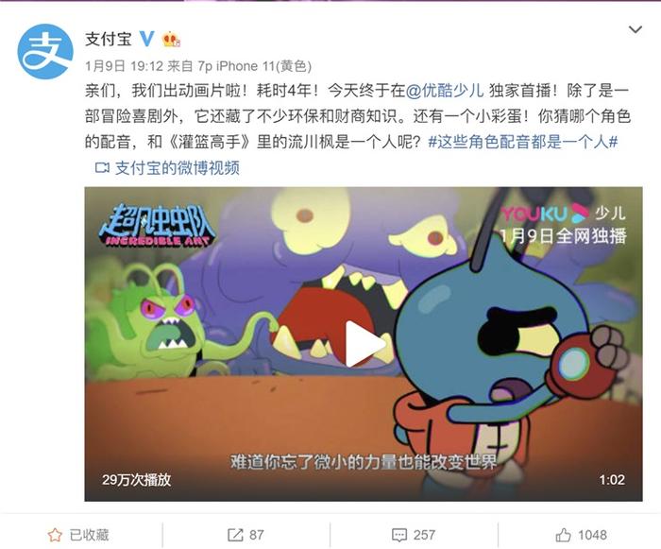
Task: Like the post with thumbs-up icon
Action: pyautogui.click(x=563, y=535)
